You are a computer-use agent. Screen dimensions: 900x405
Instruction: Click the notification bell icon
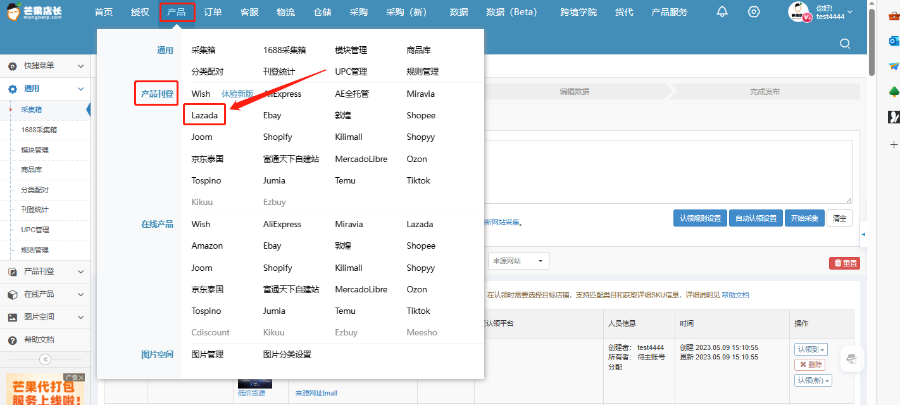tap(722, 12)
